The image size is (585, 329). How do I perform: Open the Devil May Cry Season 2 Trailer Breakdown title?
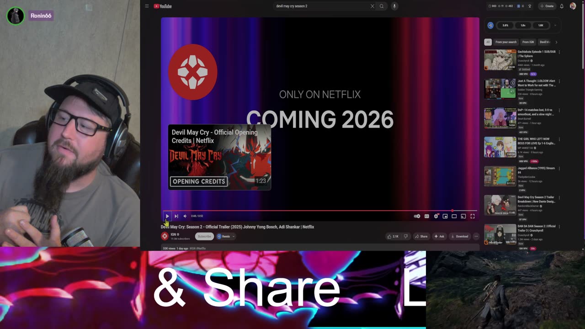(x=537, y=199)
